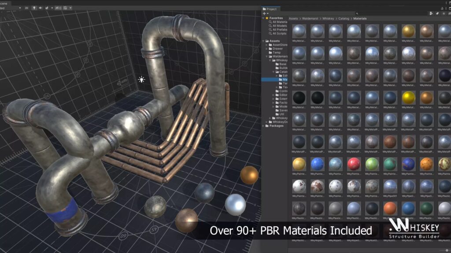
Task: Click the plus create asset button
Action: point(264,14)
